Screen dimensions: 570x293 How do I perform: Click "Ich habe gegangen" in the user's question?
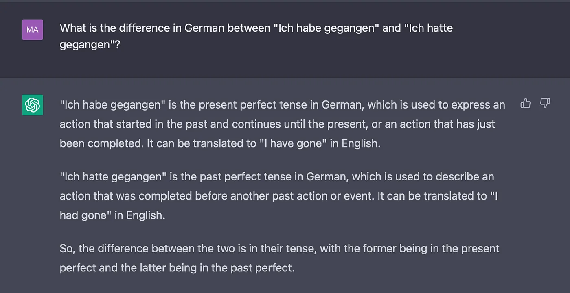coord(325,28)
